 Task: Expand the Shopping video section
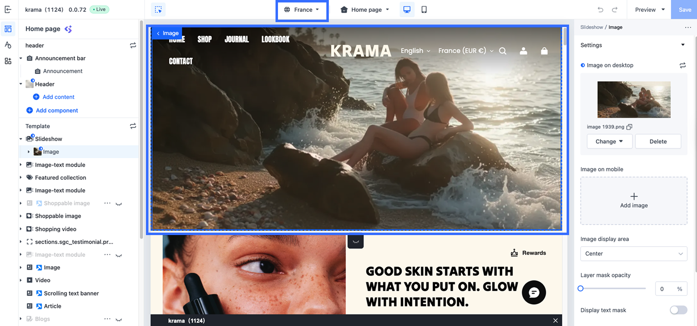click(x=21, y=229)
